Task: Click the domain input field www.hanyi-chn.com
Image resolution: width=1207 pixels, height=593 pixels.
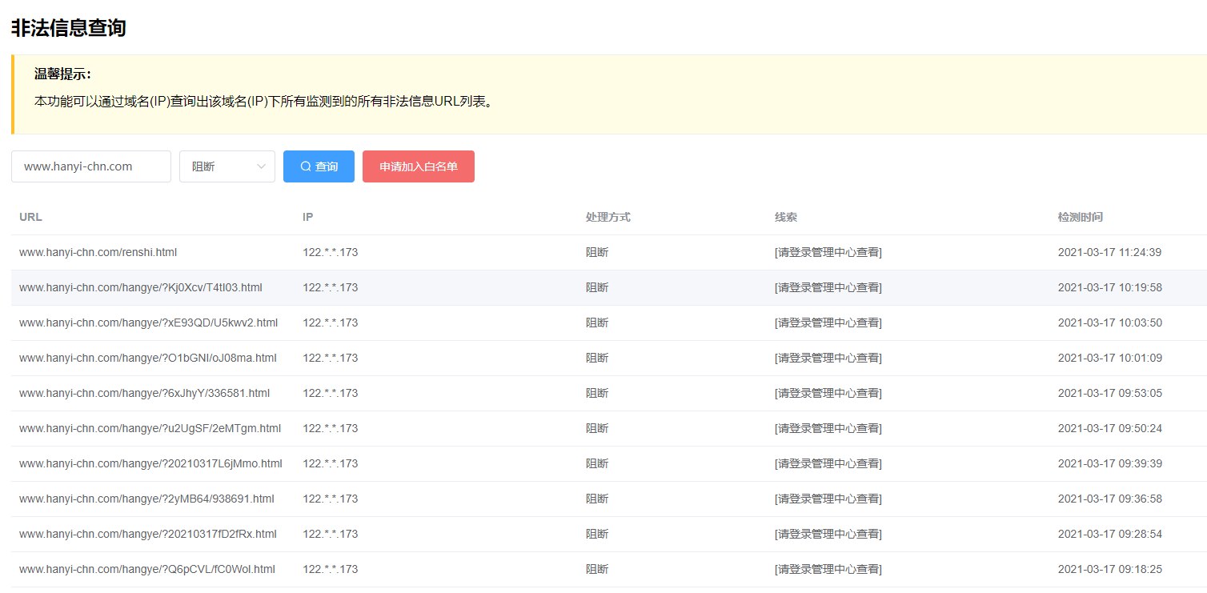Action: 91,166
